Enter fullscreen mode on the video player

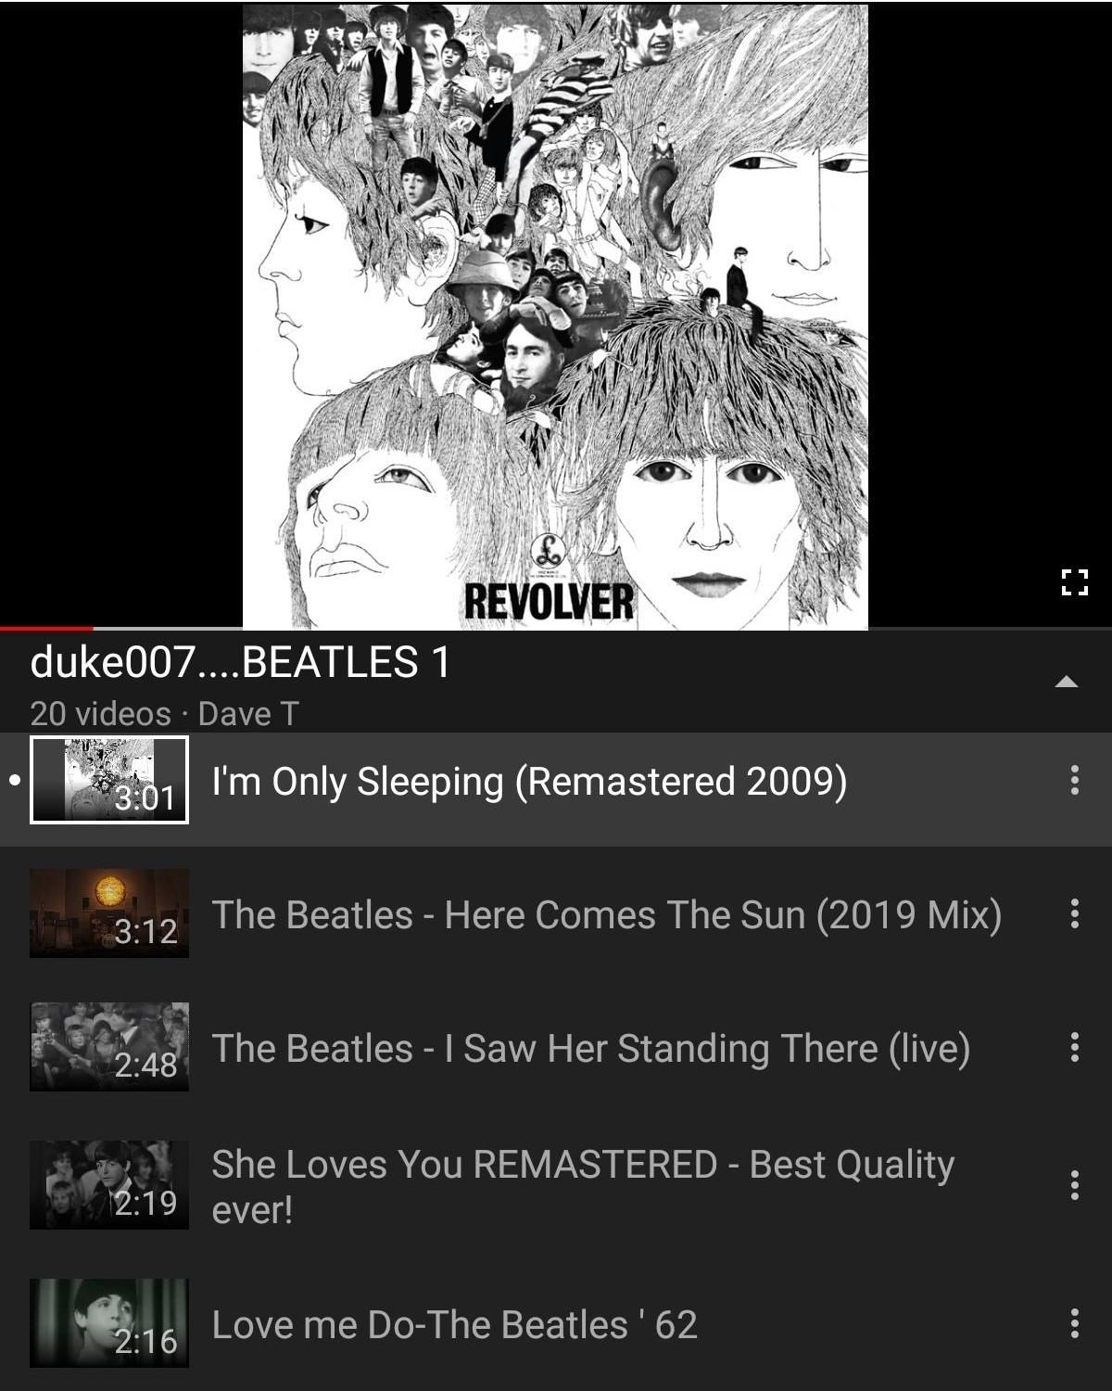coord(1074,581)
